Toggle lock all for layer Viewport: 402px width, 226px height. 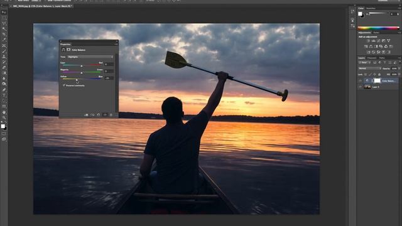[x=379, y=74]
